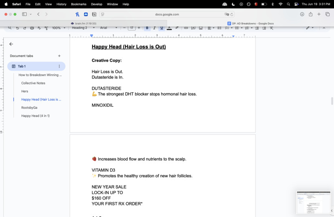Show the Safari tab overview
The image size is (334, 217).
click(x=327, y=14)
